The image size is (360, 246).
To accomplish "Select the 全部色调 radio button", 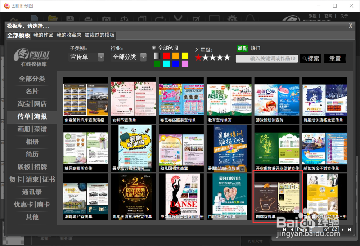I will click(x=154, y=48).
